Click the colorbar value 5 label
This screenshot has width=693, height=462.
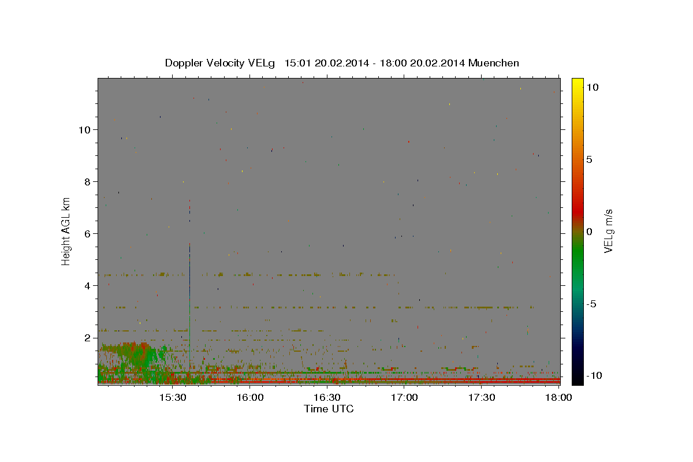tap(590, 159)
